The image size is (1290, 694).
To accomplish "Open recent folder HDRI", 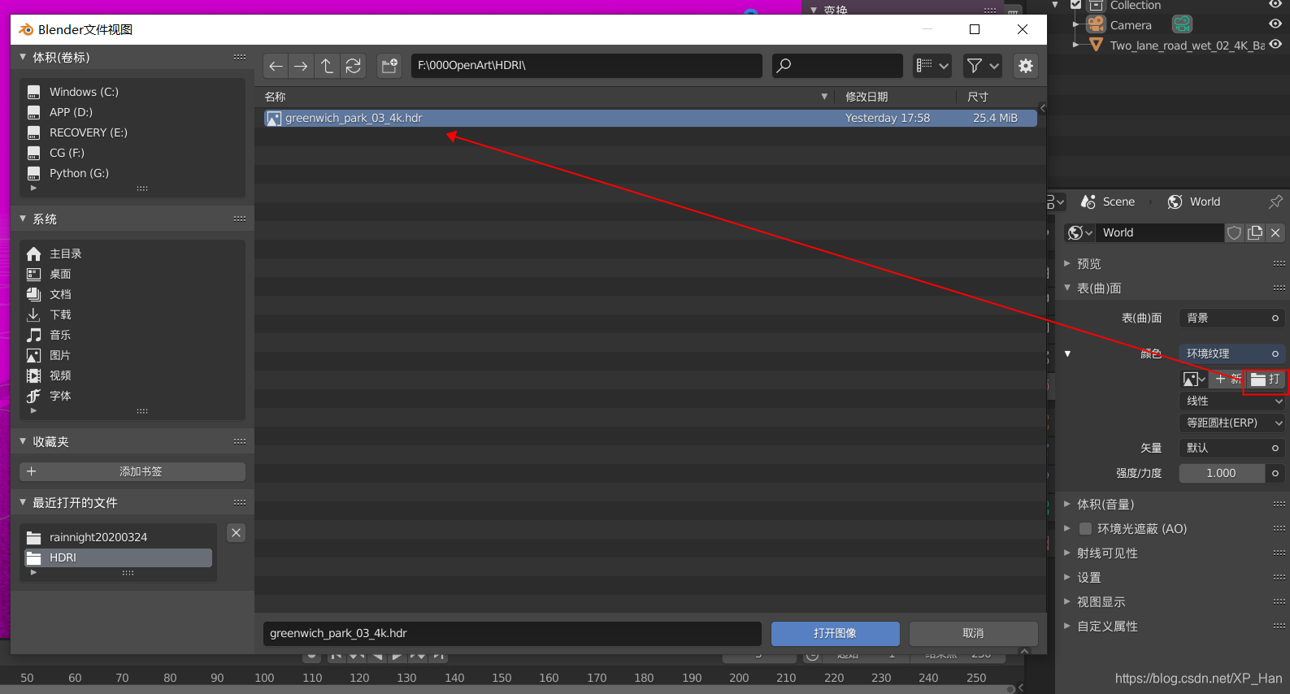I will 118,557.
